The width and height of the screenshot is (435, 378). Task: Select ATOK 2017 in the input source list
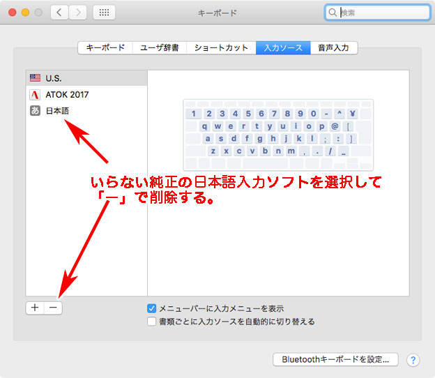click(86, 95)
